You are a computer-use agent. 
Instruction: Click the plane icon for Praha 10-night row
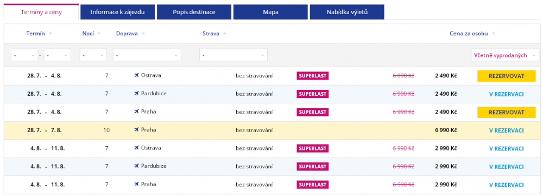136,130
